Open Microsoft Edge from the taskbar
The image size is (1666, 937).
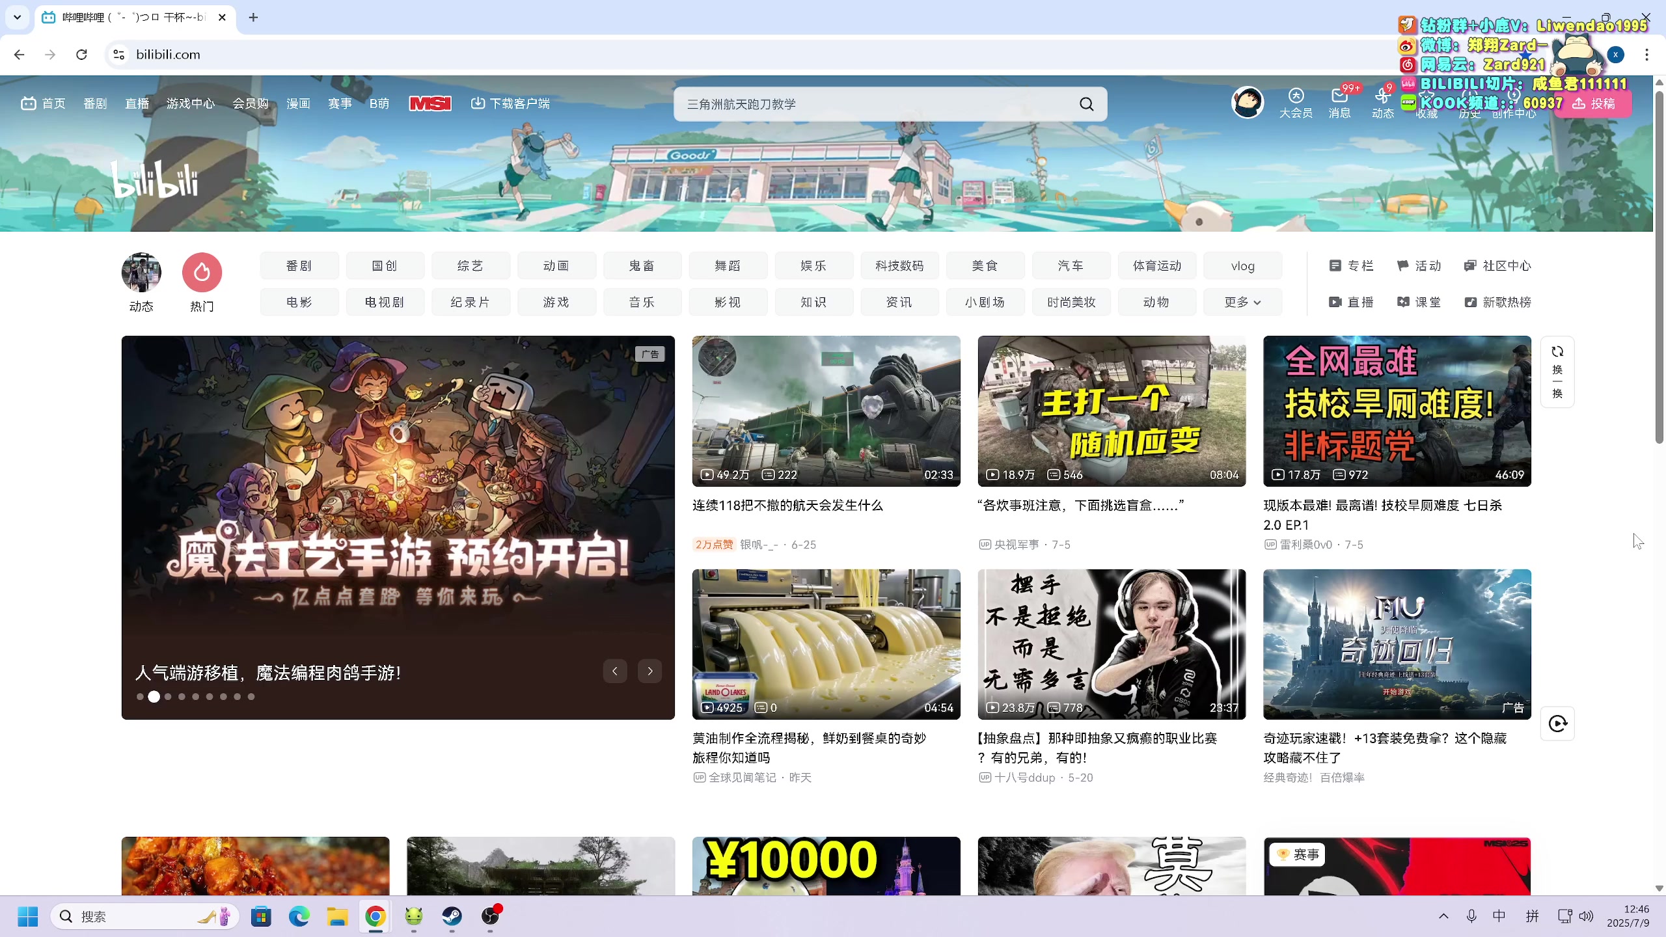(x=299, y=916)
